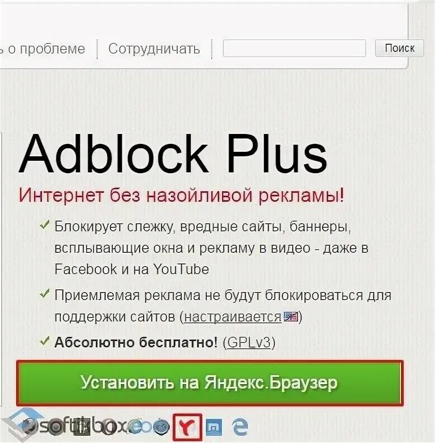Open the Сотрудничать menu item
Viewport: 435px width, 443px height.
[x=154, y=49]
